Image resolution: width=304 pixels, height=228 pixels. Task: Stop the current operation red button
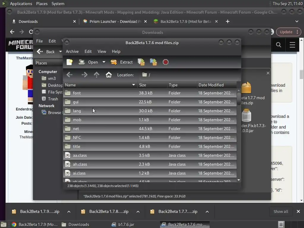point(166,62)
